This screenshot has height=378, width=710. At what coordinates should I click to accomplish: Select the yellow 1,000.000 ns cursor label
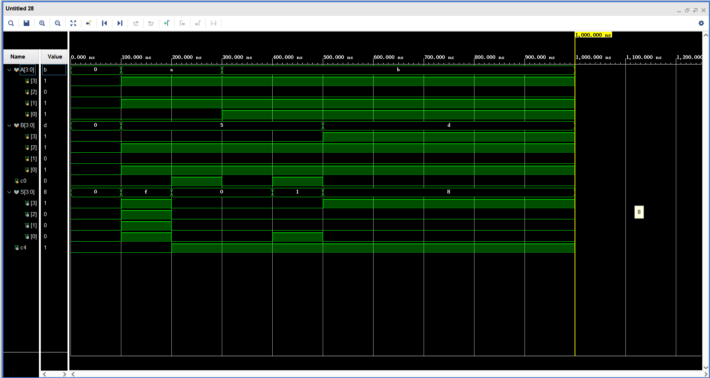(x=593, y=34)
